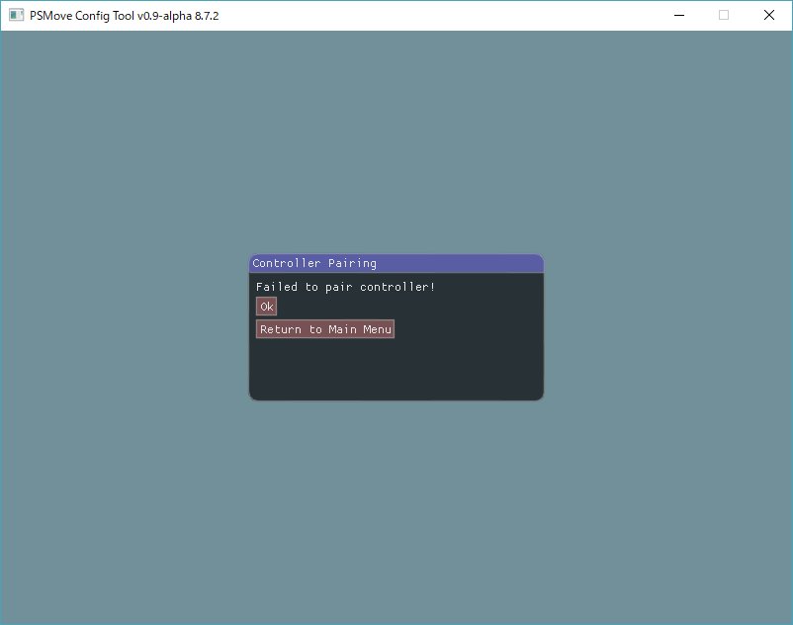The image size is (793, 625).
Task: Select the 'Failed to pair controller!' message
Action: [345, 287]
